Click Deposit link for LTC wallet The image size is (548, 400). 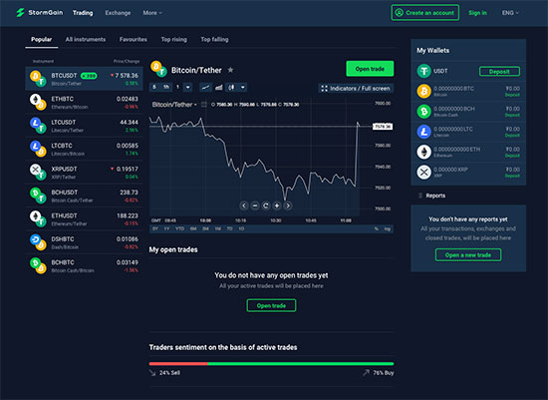512,136
